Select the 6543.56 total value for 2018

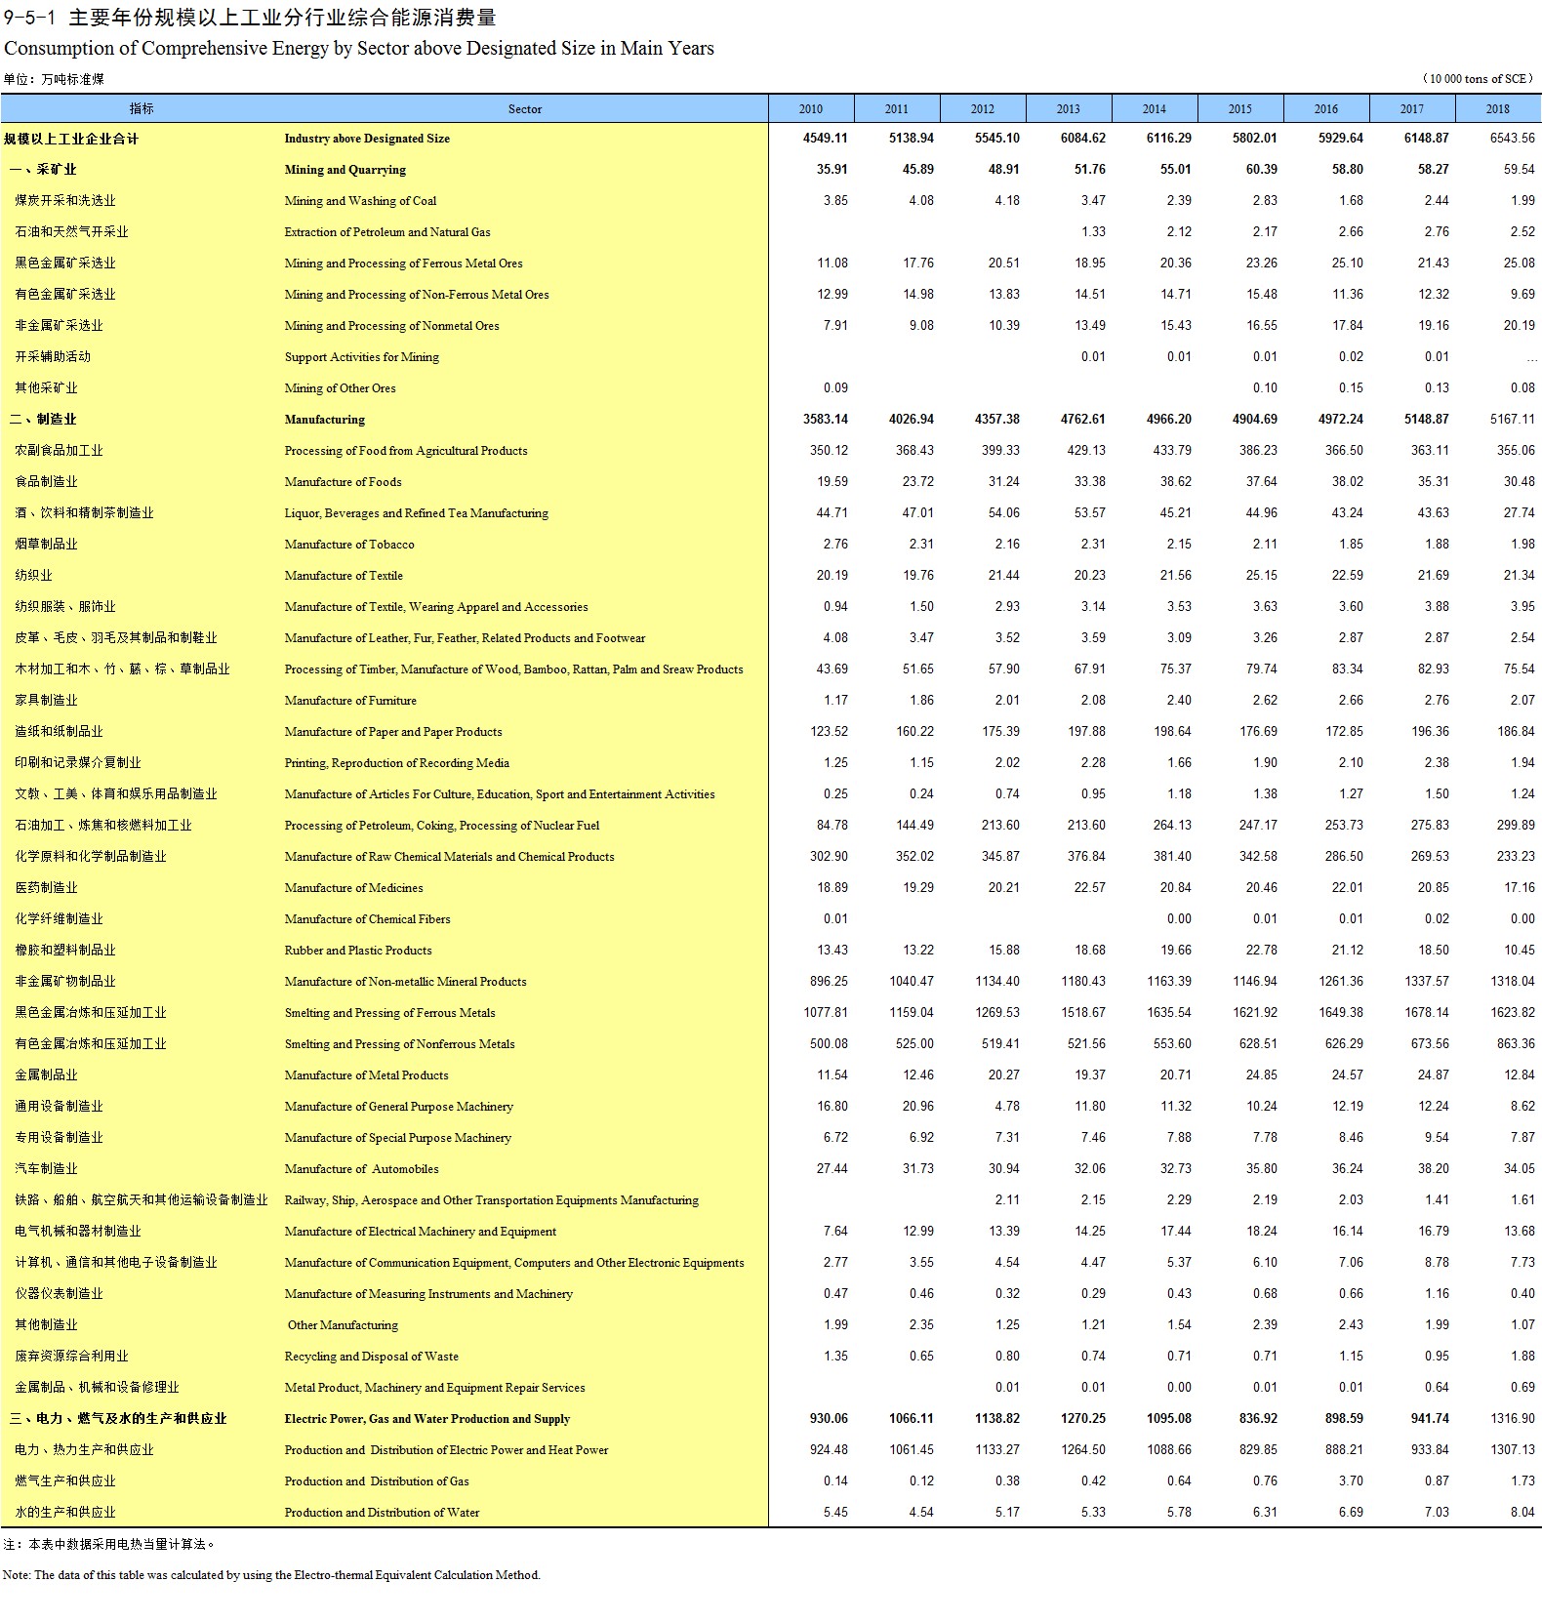(1512, 139)
